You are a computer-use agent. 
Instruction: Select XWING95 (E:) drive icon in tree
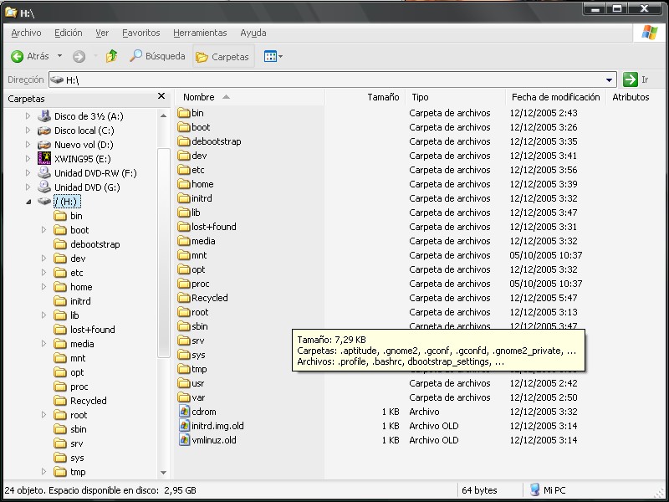pos(44,159)
